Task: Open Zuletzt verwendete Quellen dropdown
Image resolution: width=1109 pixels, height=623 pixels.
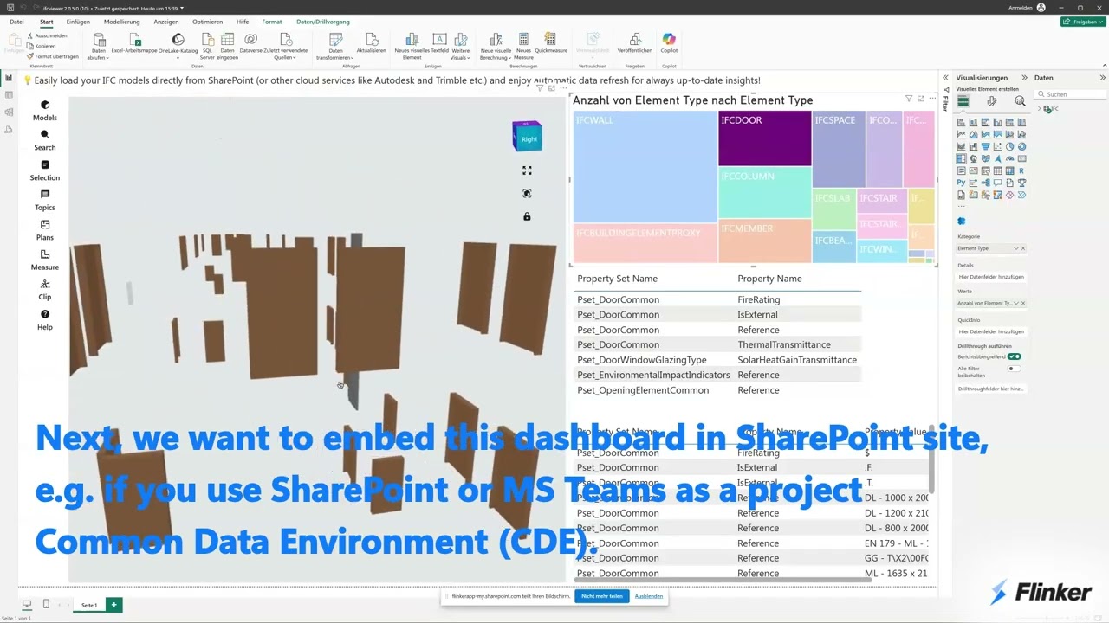Action: pos(285,47)
